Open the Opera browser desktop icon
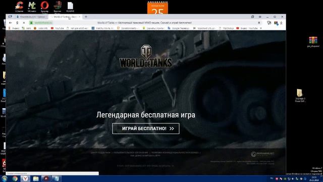 (x=44, y=7)
